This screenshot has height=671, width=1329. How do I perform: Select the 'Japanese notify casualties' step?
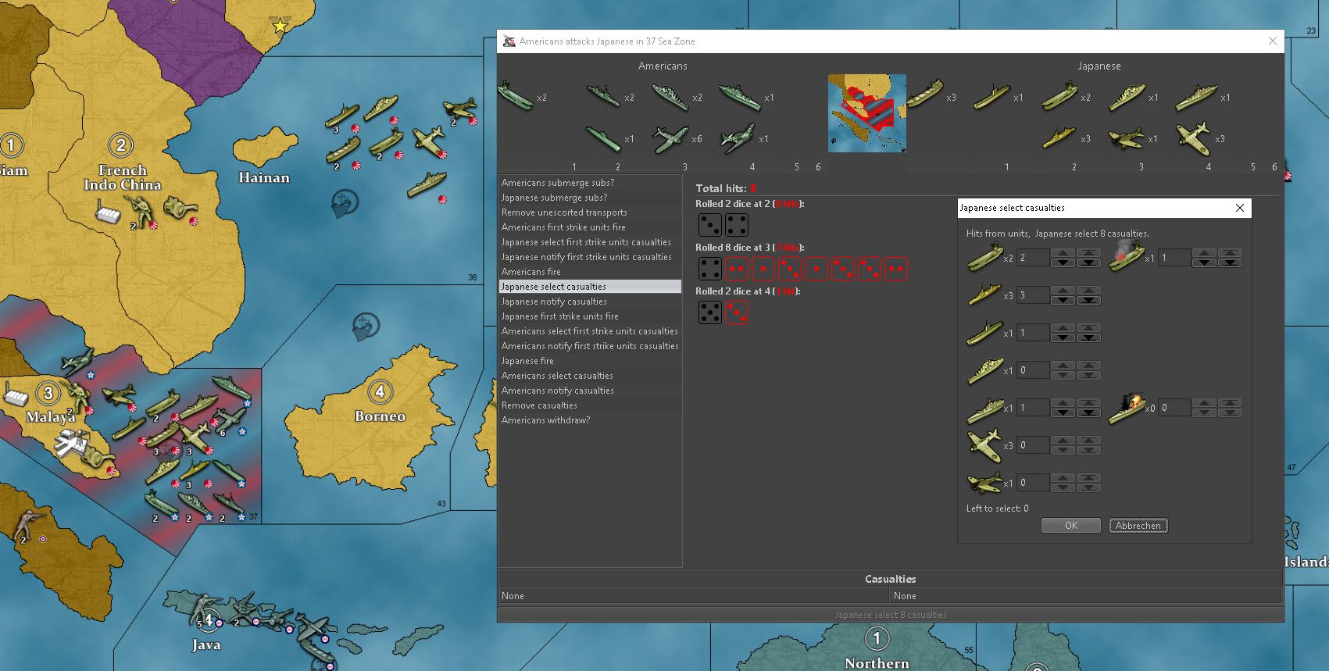tap(590, 302)
